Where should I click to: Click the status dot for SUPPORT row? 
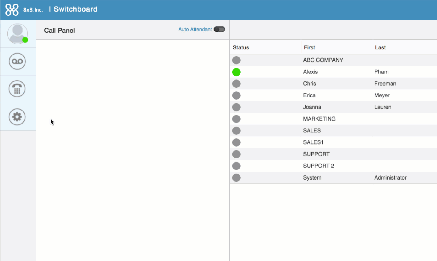(x=236, y=154)
